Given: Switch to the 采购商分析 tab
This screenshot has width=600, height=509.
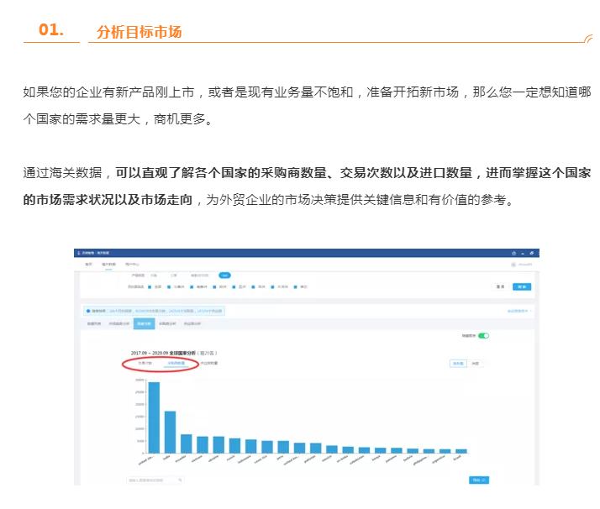Looking at the screenshot, I should (167, 323).
